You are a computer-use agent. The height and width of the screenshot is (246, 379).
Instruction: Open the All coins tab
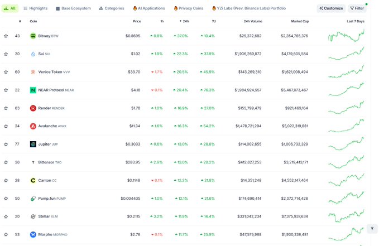pos(9,8)
